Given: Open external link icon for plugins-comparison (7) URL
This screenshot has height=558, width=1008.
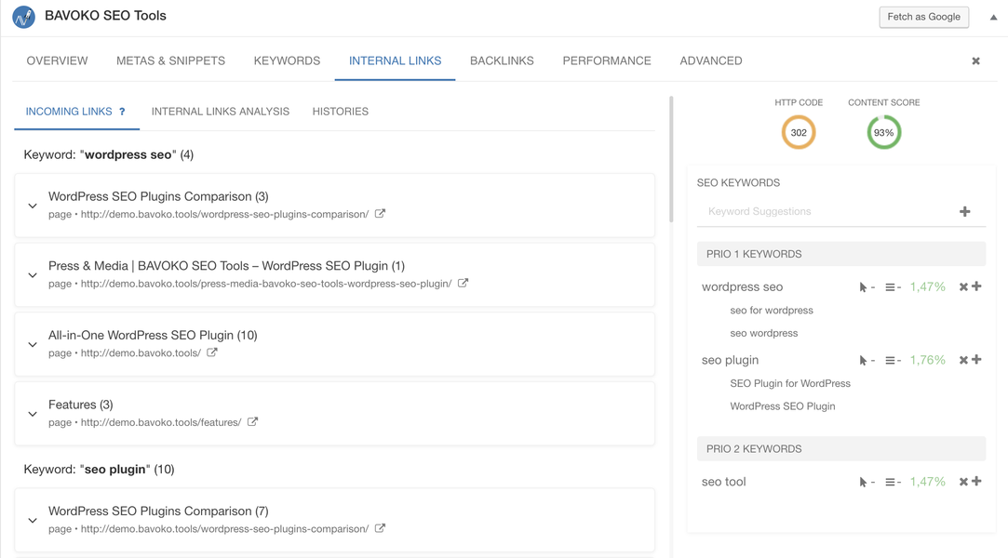Looking at the screenshot, I should (380, 528).
